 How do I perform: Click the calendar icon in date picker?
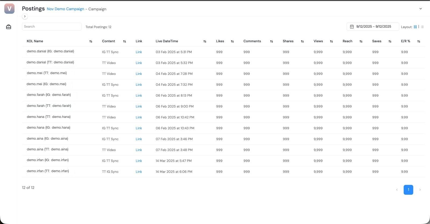[x=352, y=27]
